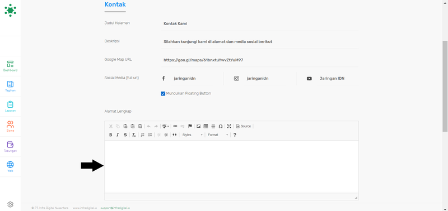Uncheck Munculkan Floating Button checkbox
The width and height of the screenshot is (448, 211).
pos(163,94)
